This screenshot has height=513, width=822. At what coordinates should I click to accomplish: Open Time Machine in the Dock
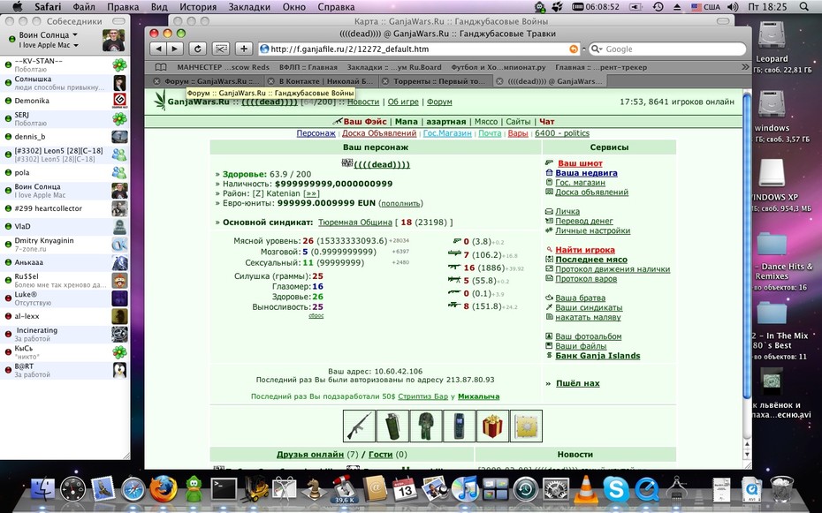(x=525, y=489)
